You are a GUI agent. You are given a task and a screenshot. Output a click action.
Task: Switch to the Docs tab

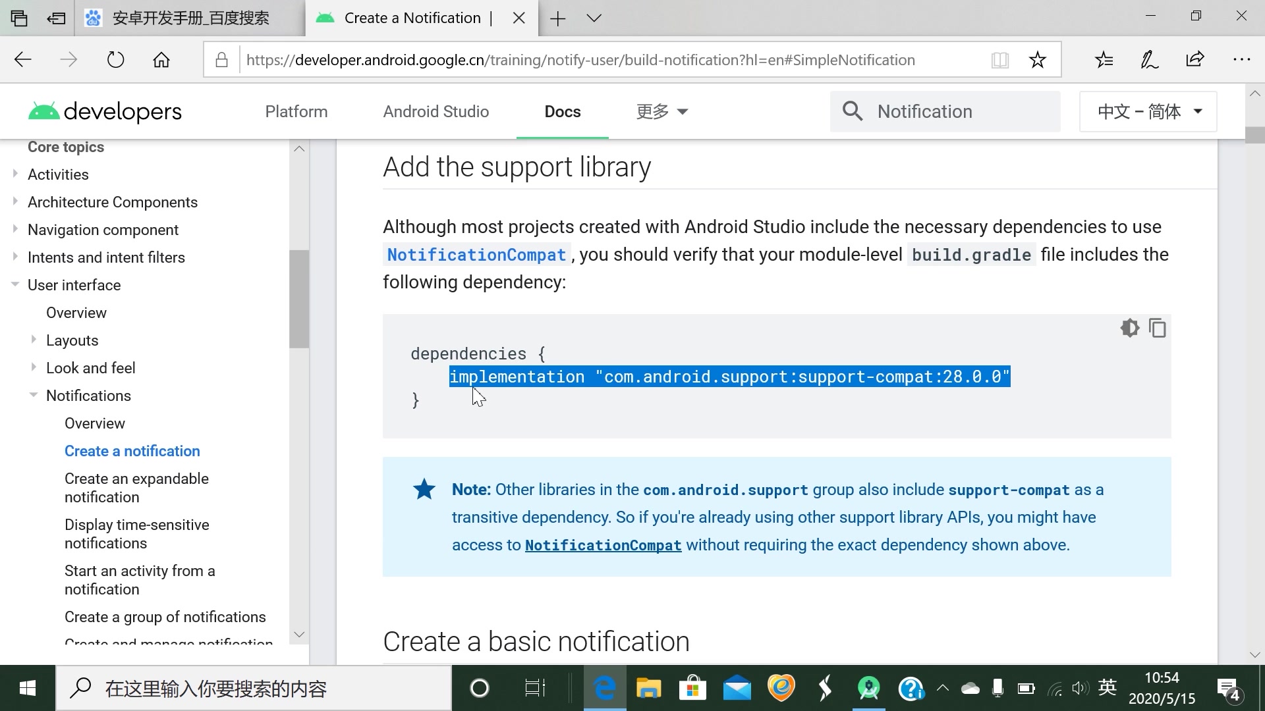tap(562, 111)
